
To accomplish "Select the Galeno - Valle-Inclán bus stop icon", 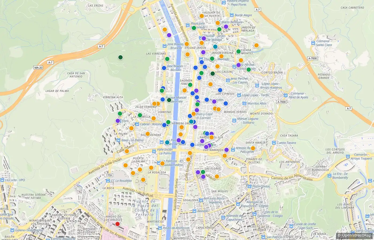I will [12, 230].
